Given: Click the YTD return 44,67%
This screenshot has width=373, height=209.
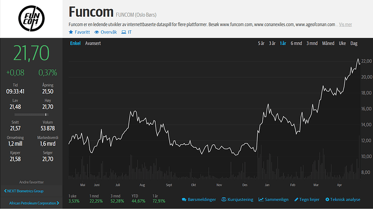Looking at the screenshot, I should (x=138, y=201).
